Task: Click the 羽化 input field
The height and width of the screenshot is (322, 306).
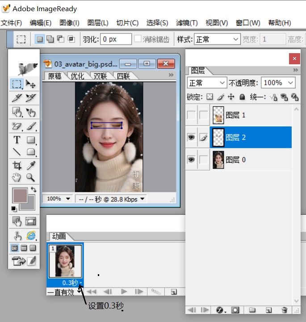Action: point(115,39)
